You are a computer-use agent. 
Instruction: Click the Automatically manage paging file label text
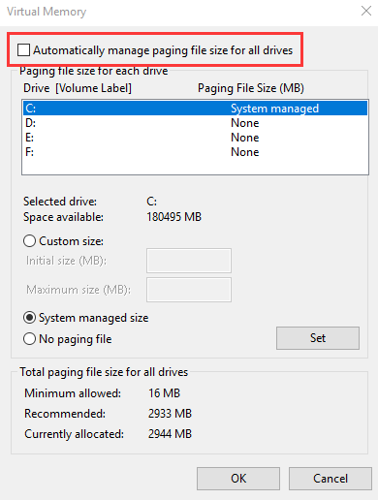pos(163,50)
